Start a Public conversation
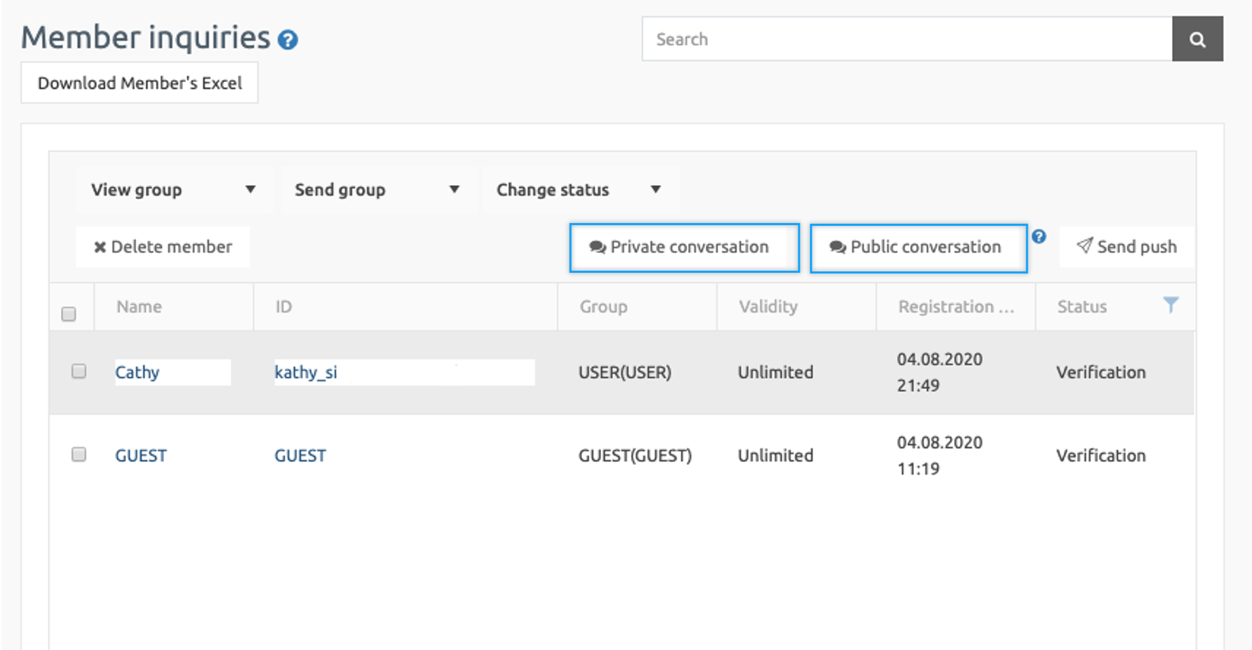Viewport: 1252px width, 650px height. [918, 248]
